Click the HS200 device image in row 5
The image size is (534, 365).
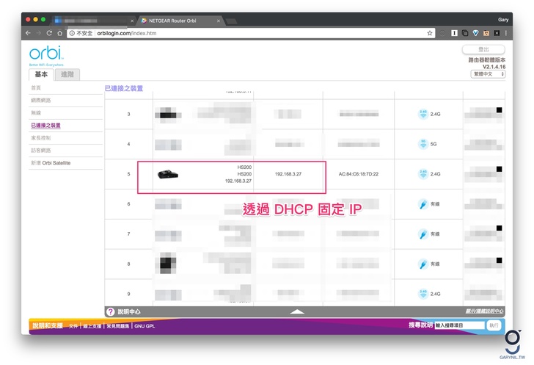pos(168,174)
